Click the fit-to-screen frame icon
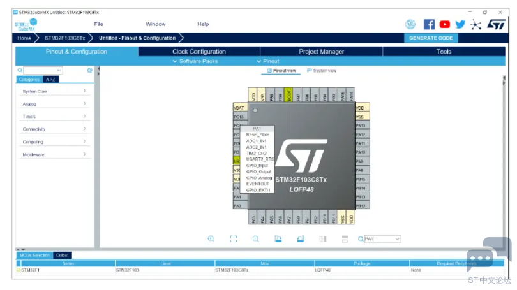 tap(234, 239)
